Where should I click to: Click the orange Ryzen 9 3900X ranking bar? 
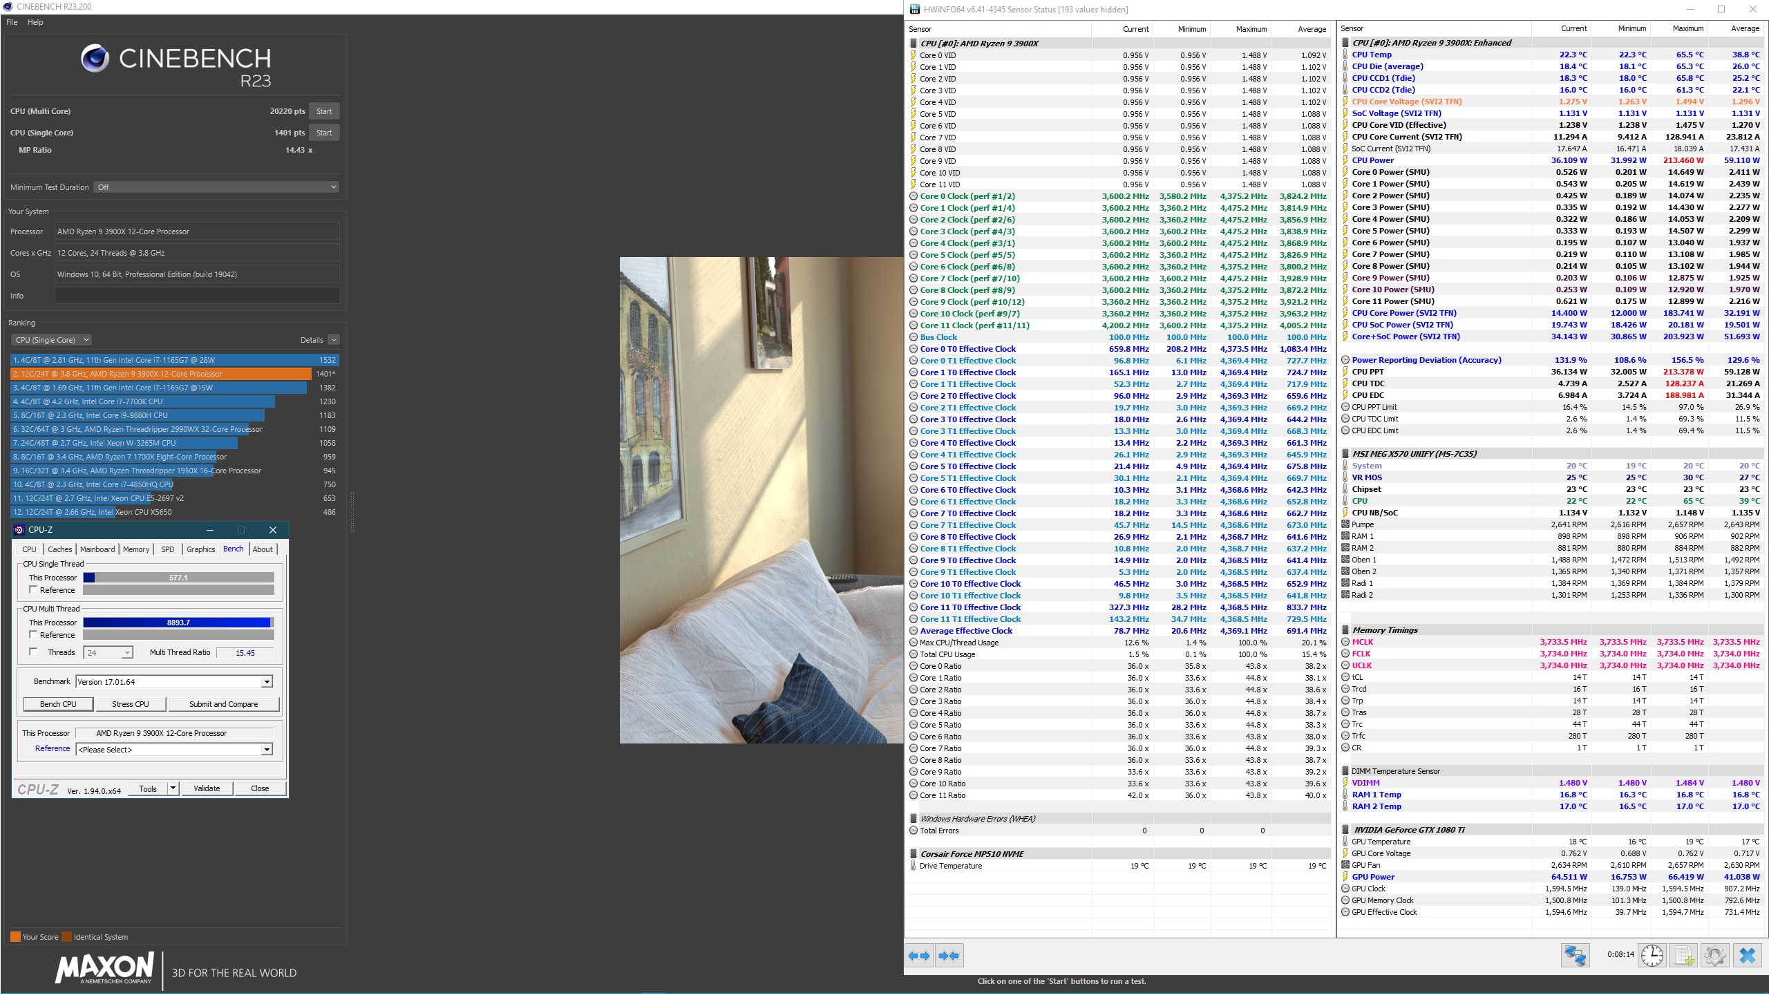(161, 374)
